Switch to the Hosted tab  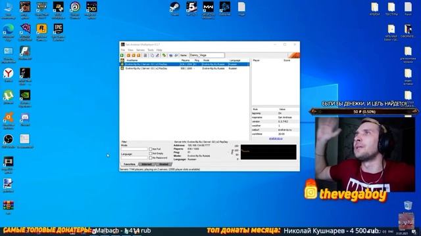coord(163,165)
